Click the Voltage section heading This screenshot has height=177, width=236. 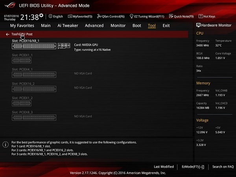coord(202,120)
